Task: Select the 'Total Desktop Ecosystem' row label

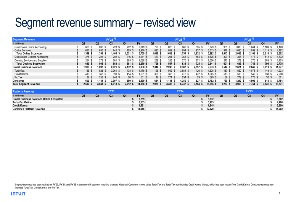Action: [30, 64]
